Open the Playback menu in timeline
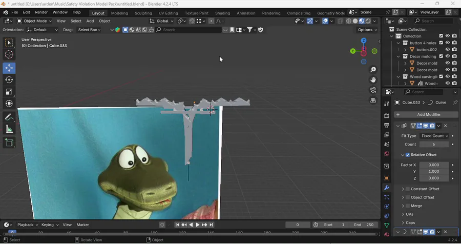The width and height of the screenshot is (461, 244). 28,225
